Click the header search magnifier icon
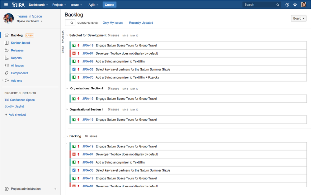Viewport: 311px width, 195px height. point(278,5)
